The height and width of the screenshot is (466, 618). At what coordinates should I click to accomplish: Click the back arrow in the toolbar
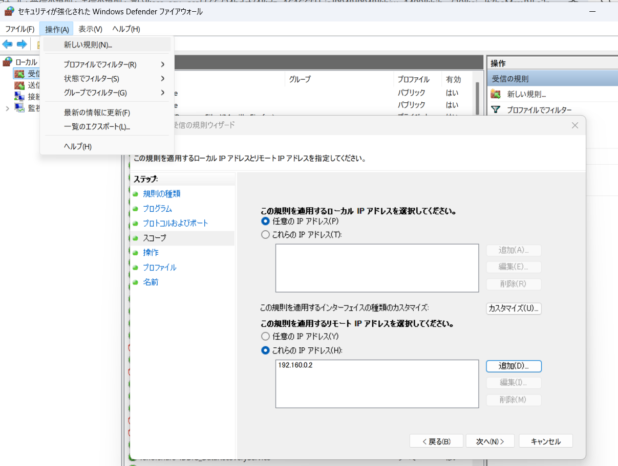(x=8, y=44)
